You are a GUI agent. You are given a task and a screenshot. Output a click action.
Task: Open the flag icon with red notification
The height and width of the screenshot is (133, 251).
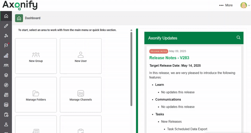pyautogui.click(x=6, y=46)
